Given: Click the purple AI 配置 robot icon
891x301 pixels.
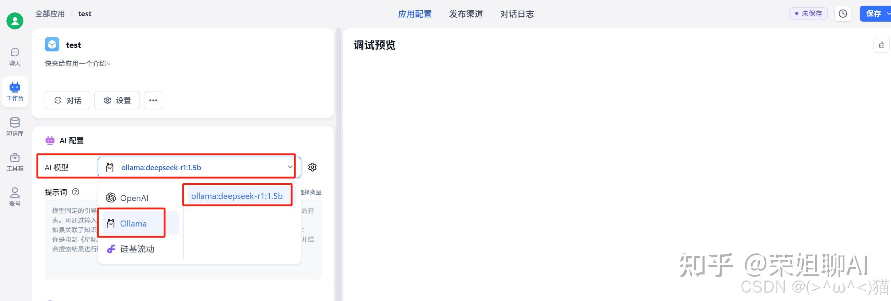Looking at the screenshot, I should point(50,140).
